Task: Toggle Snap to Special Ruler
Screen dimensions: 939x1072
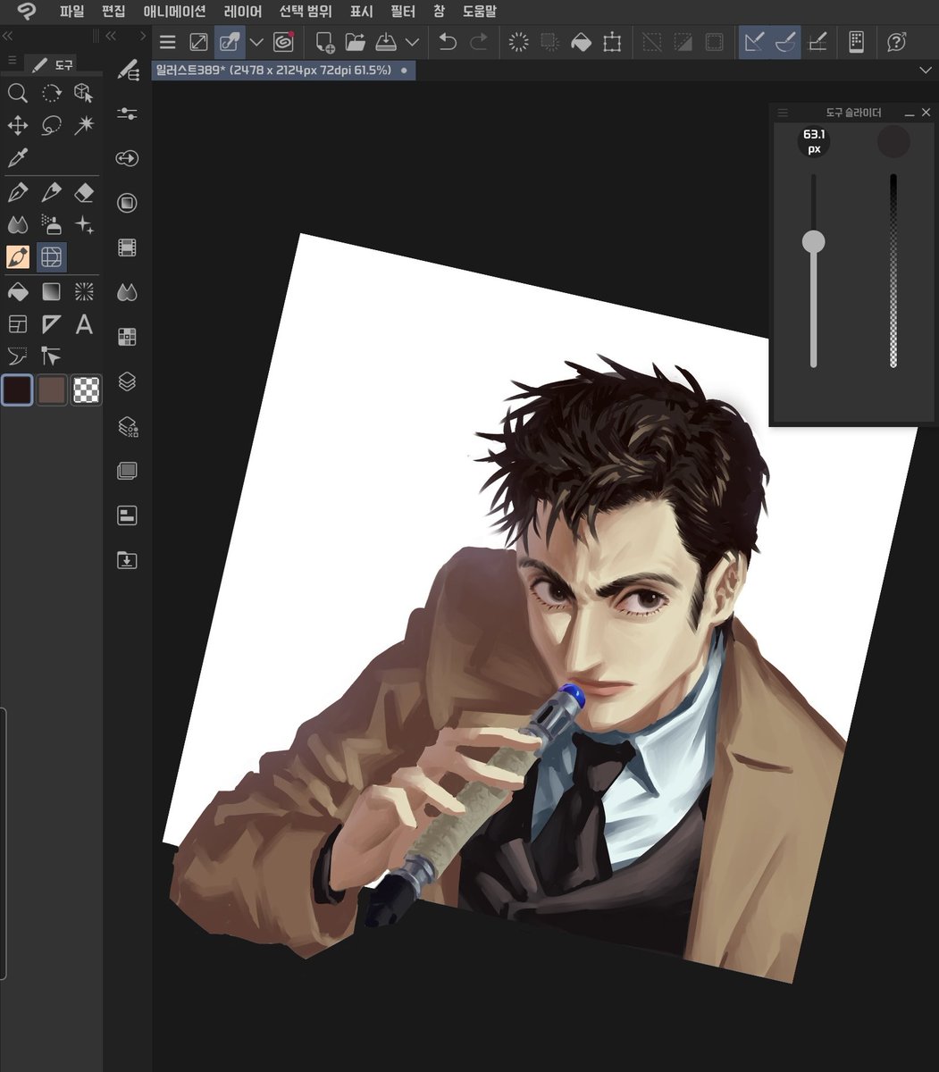Action: 785,42
